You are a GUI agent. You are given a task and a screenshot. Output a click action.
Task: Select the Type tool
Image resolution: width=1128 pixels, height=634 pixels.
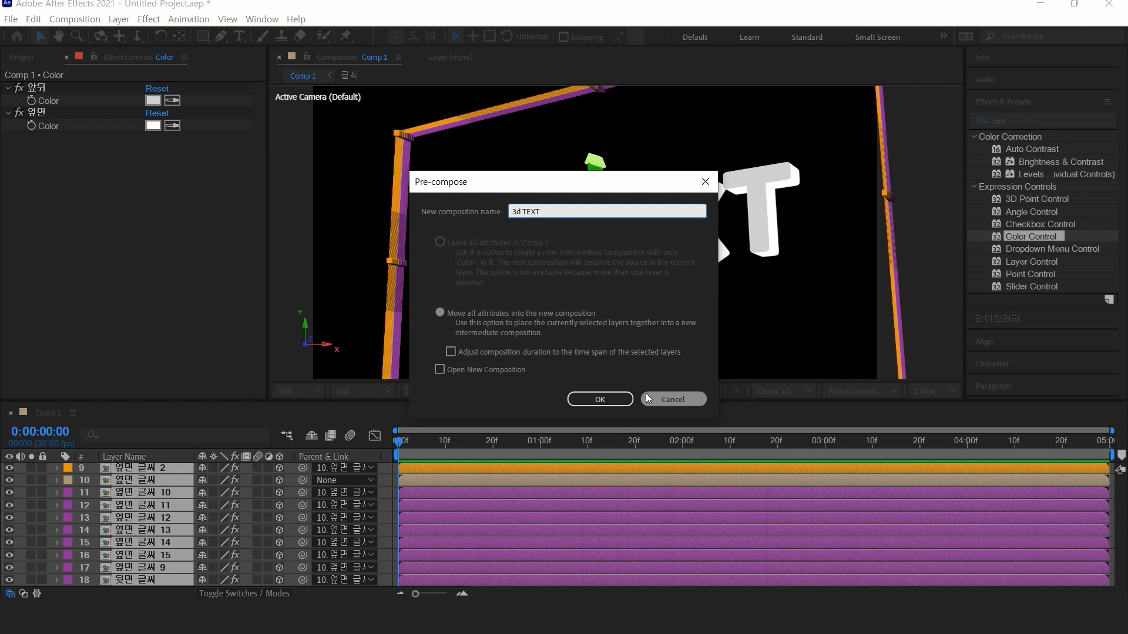(239, 36)
